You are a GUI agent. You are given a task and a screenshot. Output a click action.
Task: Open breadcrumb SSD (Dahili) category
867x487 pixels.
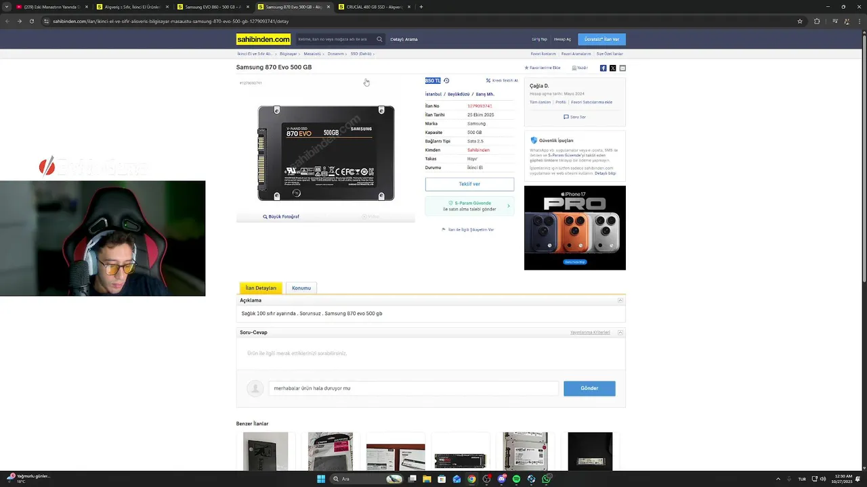click(361, 53)
